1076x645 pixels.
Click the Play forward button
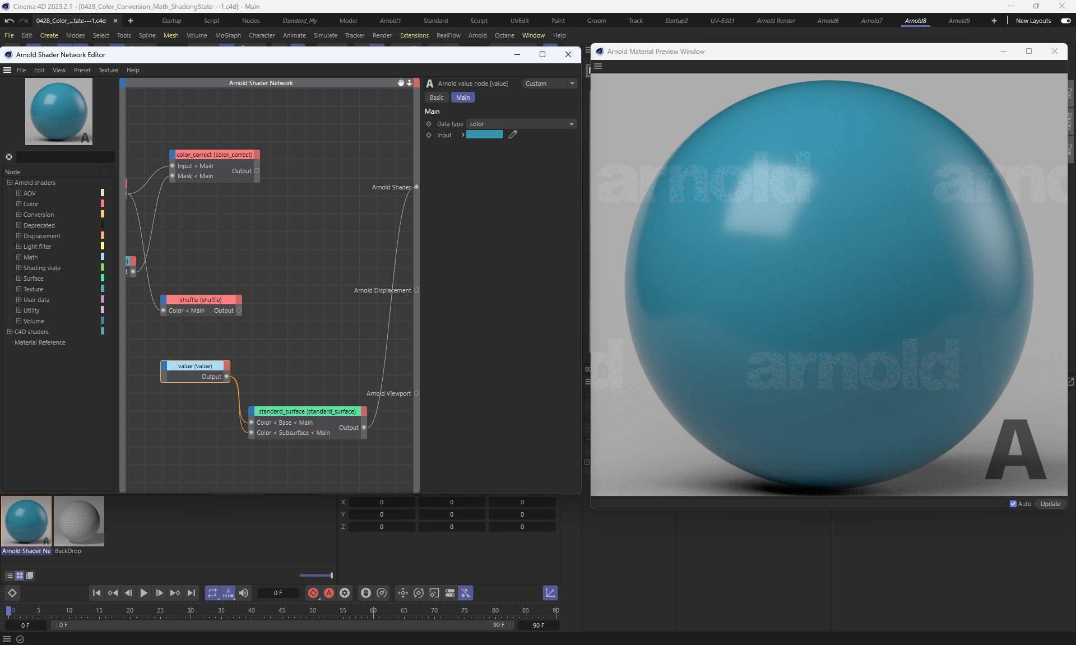tap(144, 593)
